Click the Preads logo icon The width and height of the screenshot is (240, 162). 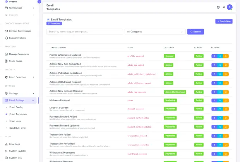click(x=6, y=2)
